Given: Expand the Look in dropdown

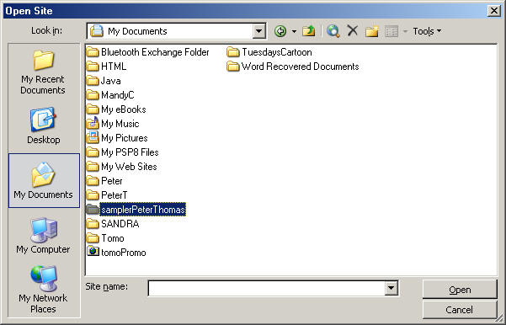Looking at the screenshot, I should [x=258, y=31].
